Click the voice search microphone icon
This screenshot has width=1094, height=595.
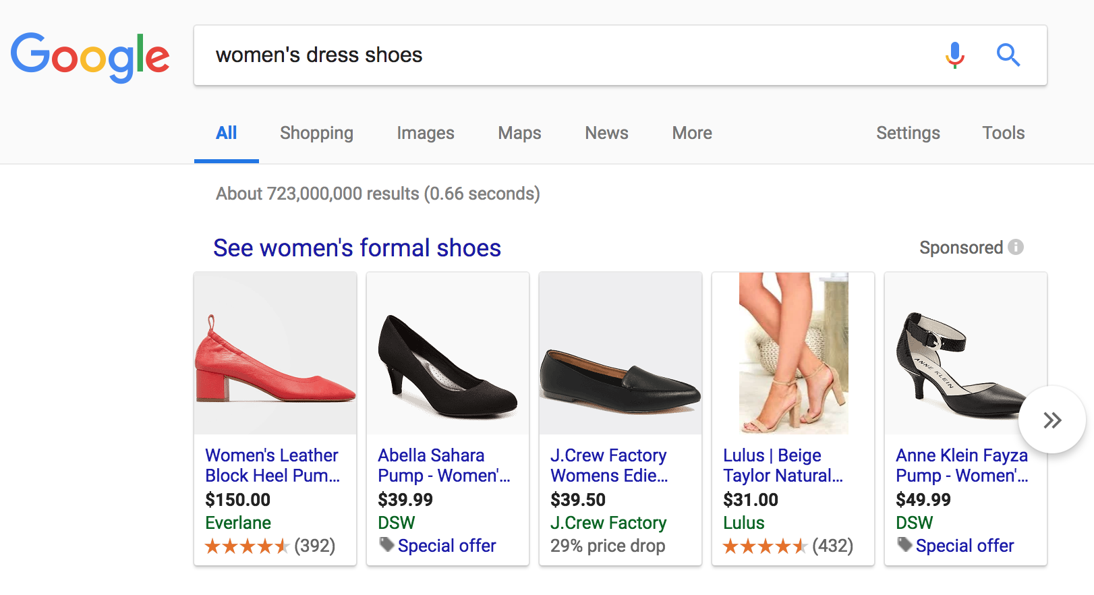(x=954, y=55)
